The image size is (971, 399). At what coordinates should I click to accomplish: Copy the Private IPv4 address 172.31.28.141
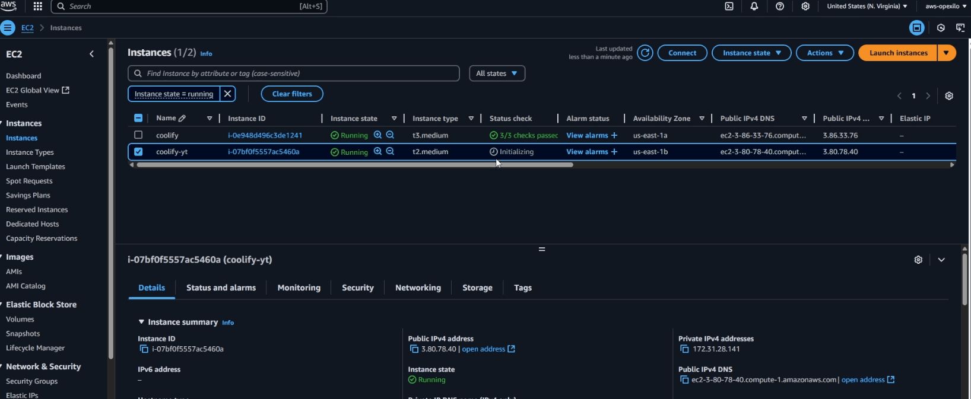pyautogui.click(x=684, y=349)
